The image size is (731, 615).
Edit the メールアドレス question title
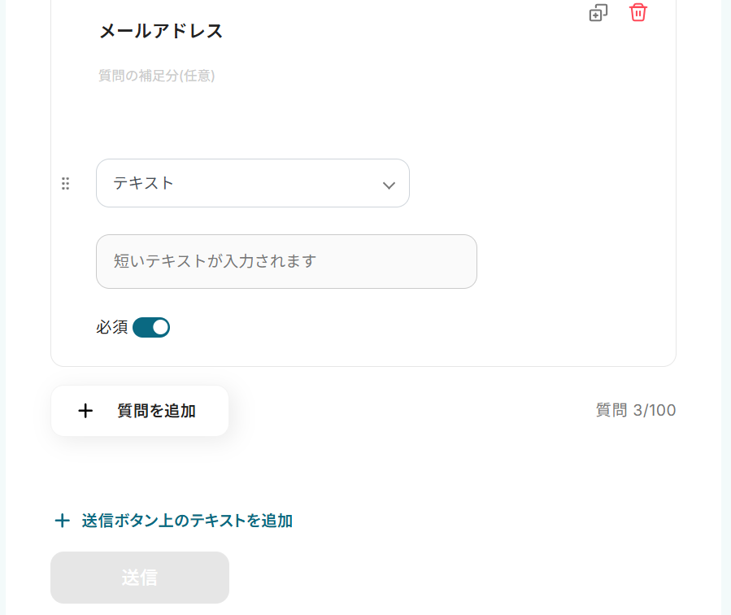(x=161, y=32)
